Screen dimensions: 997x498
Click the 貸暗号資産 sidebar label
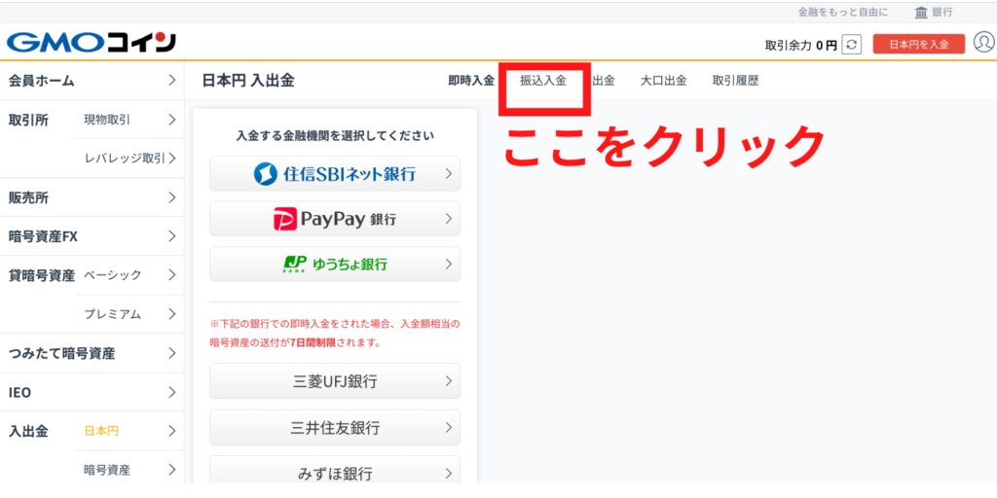pyautogui.click(x=41, y=275)
